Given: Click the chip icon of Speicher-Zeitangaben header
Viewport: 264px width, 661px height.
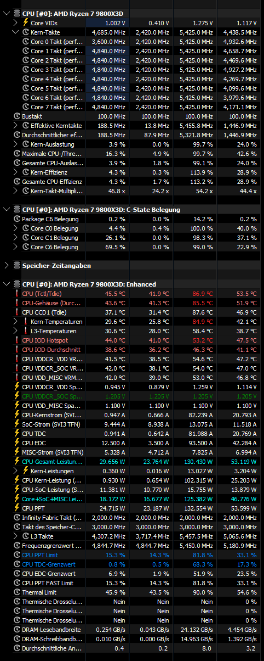Looking at the screenshot, I should pyautogui.click(x=17, y=265).
